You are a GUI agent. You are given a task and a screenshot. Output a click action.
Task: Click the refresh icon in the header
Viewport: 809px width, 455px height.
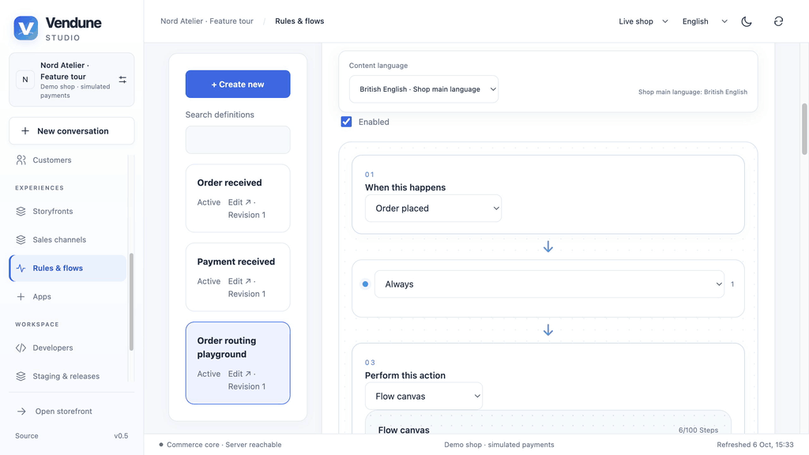(x=778, y=21)
